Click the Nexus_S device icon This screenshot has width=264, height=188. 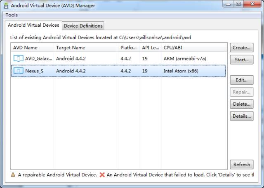tap(18, 71)
